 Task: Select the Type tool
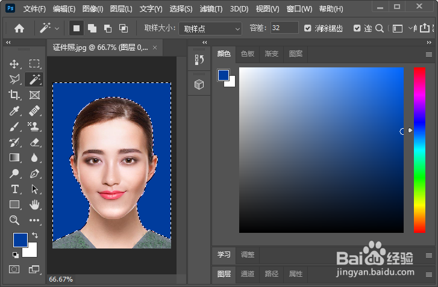click(14, 189)
